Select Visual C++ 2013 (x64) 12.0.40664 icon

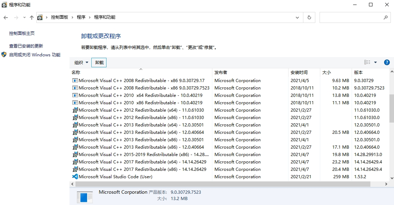[x=75, y=132]
